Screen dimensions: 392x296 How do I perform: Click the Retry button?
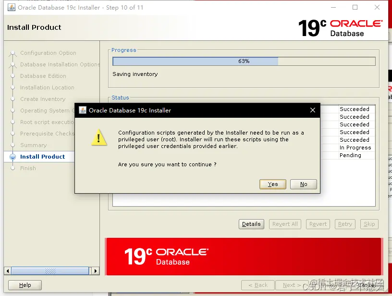(345, 224)
